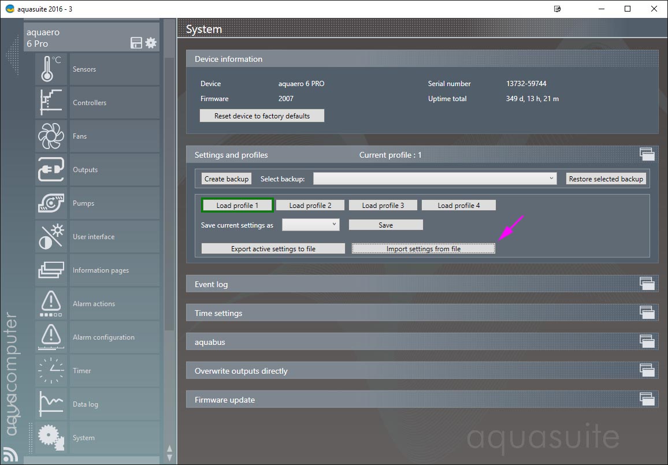This screenshot has width=668, height=465.
Task: Open the Save current settings as dropdown
Action: [310, 225]
